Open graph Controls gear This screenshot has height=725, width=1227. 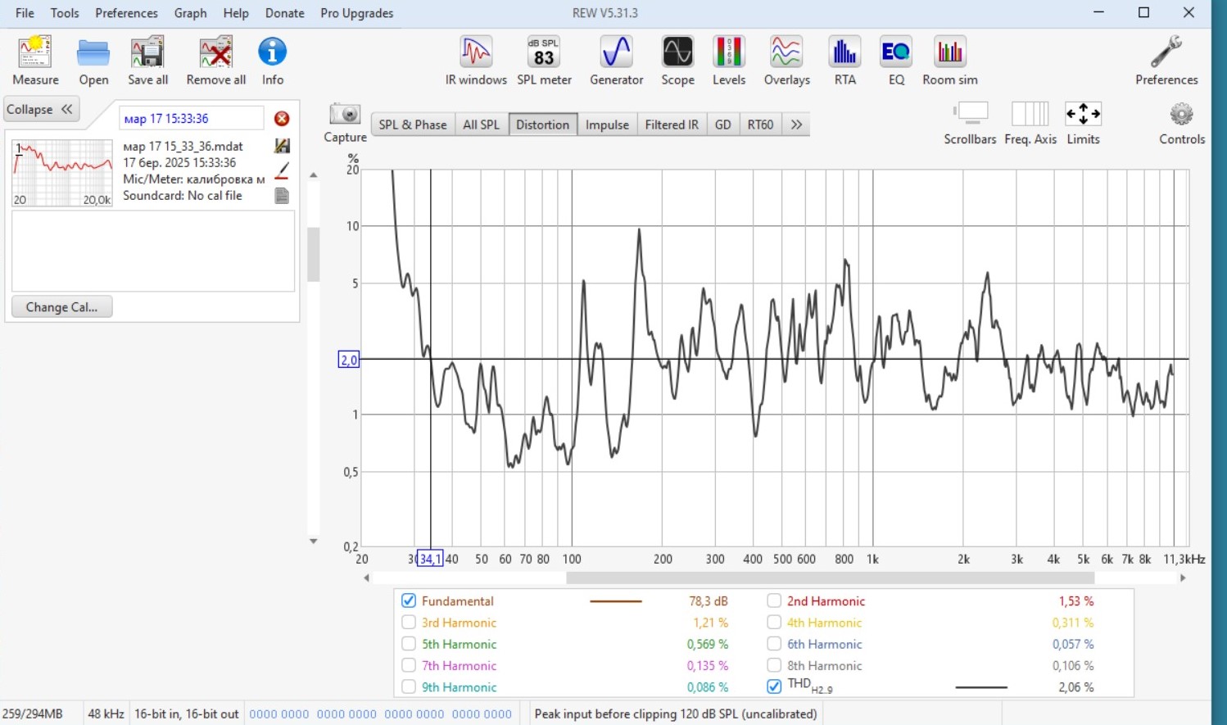coord(1181,114)
